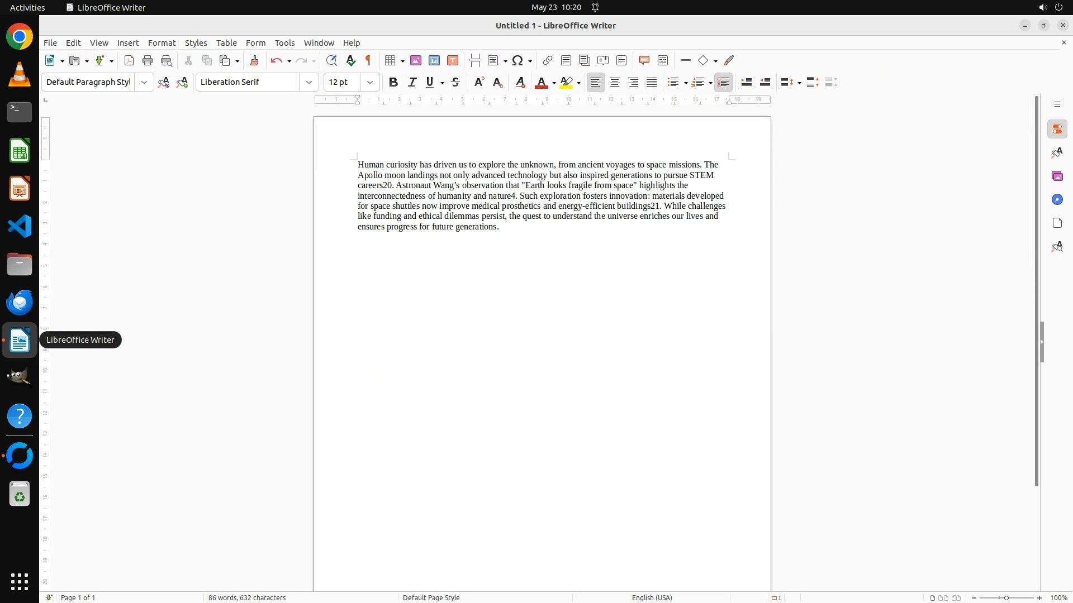Toggle formatting marks display
The height and width of the screenshot is (603, 1073).
pyautogui.click(x=368, y=60)
